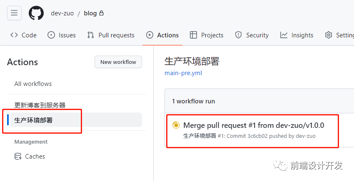Click the Actions play icon
The height and width of the screenshot is (181, 354).
click(x=150, y=35)
